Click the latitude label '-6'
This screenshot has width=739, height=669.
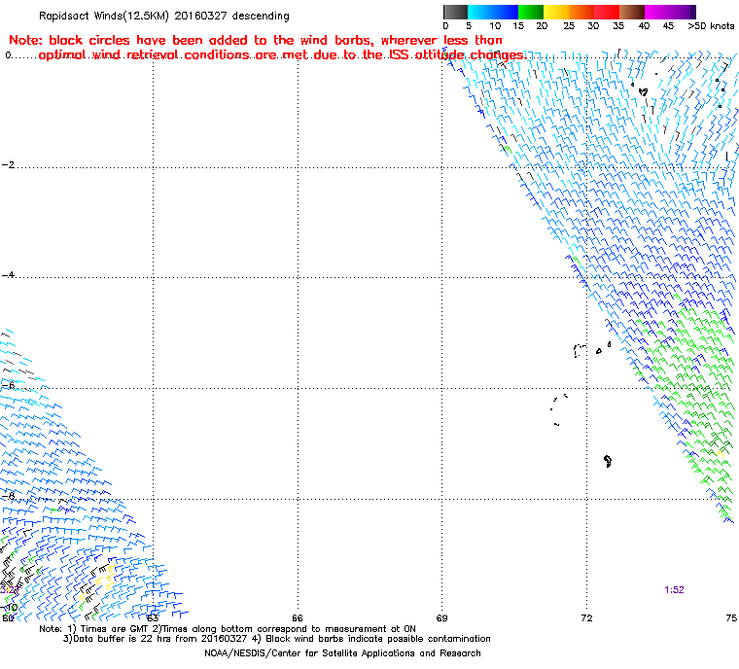(x=8, y=386)
